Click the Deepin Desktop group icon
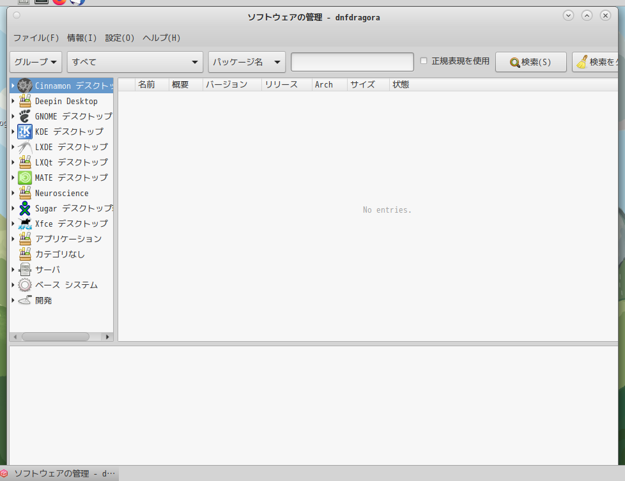This screenshot has width=625, height=481. (25, 101)
